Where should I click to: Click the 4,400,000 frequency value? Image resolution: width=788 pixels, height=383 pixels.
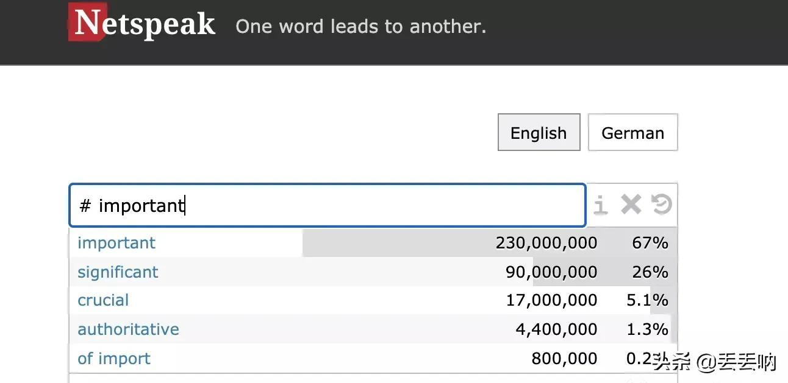coord(556,329)
